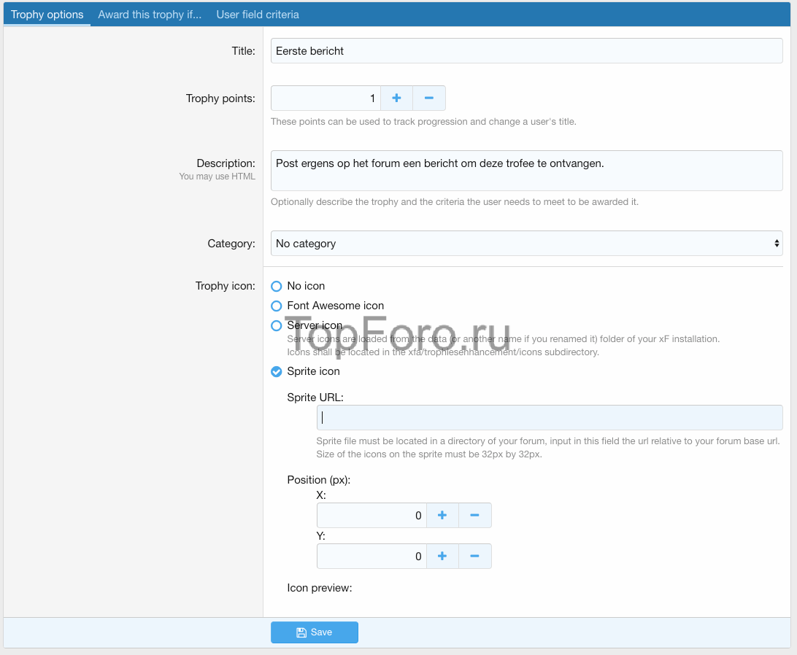Select the Sprite icon radio button
This screenshot has height=655, width=797.
[277, 372]
